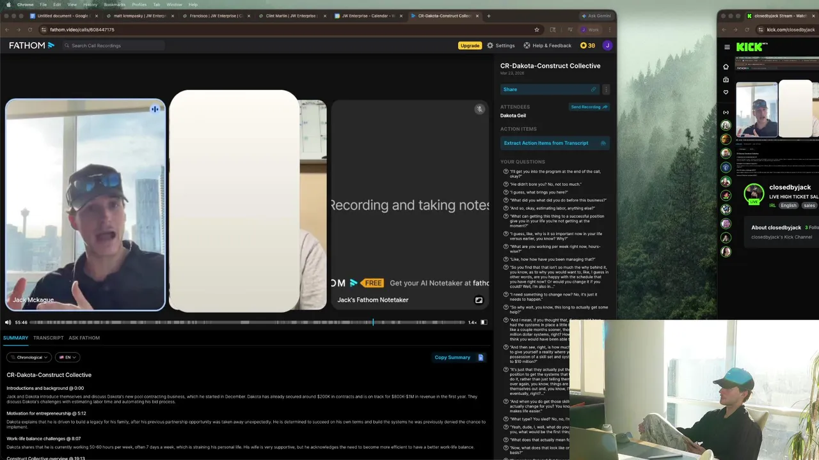Click the Kick Home icon in sidebar

click(x=726, y=66)
